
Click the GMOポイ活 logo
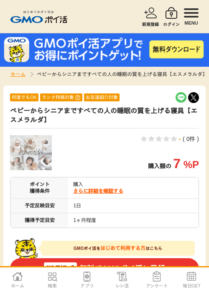tap(39, 17)
